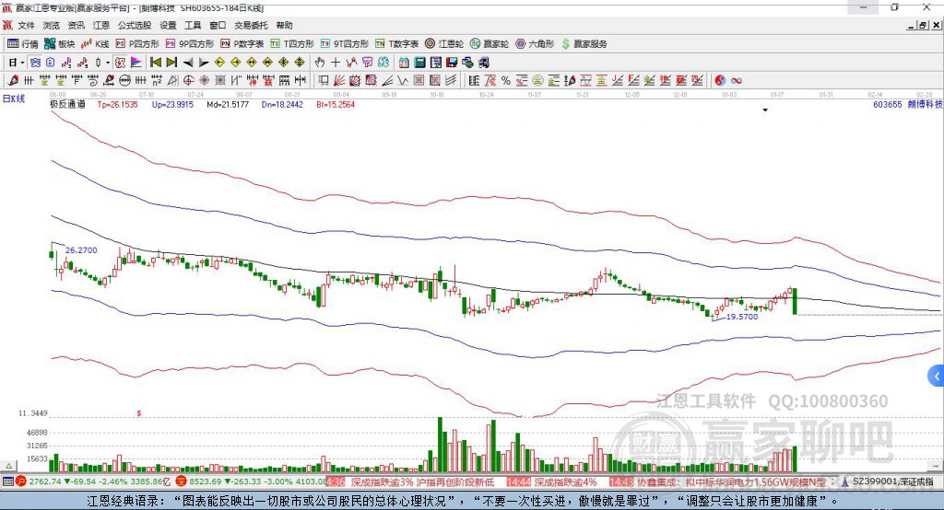
Task: Open the 帮助 menu
Action: tap(284, 25)
